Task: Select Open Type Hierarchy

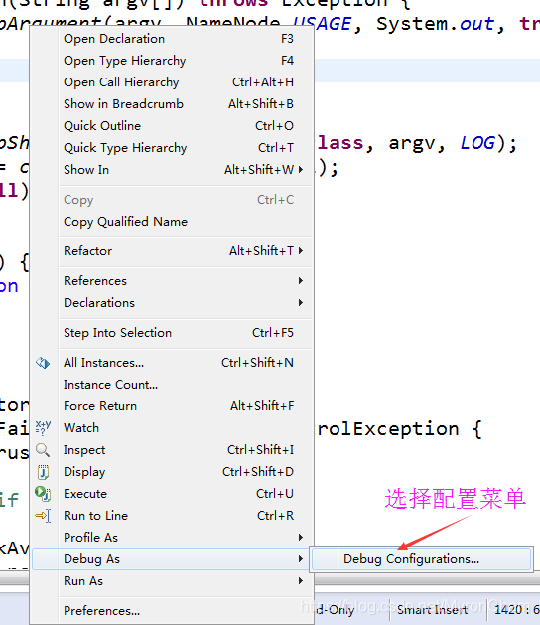Action: pos(172,61)
